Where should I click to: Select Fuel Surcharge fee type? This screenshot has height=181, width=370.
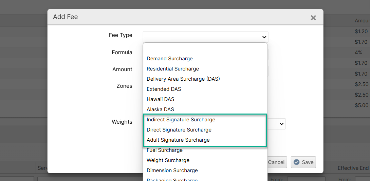[x=165, y=150]
